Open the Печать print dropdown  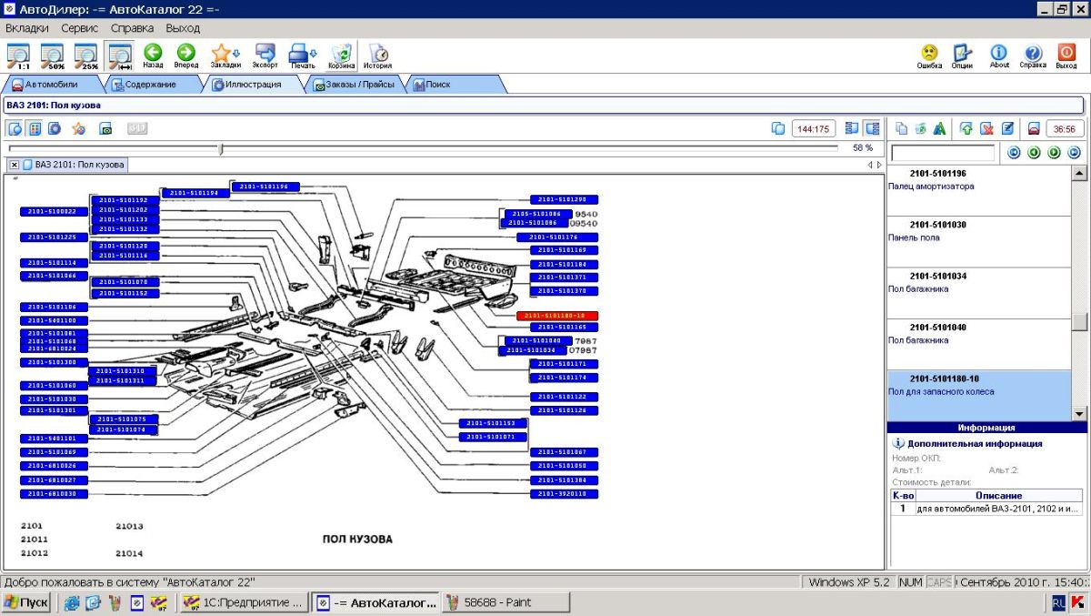pos(303,56)
